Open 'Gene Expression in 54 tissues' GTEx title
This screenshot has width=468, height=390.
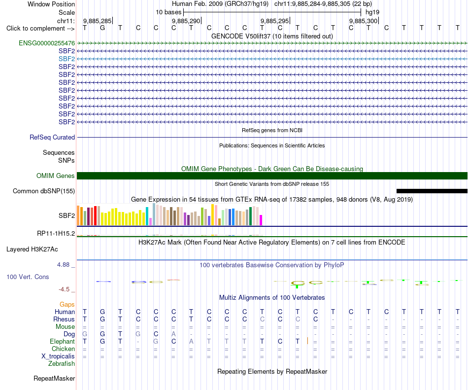tap(272, 200)
